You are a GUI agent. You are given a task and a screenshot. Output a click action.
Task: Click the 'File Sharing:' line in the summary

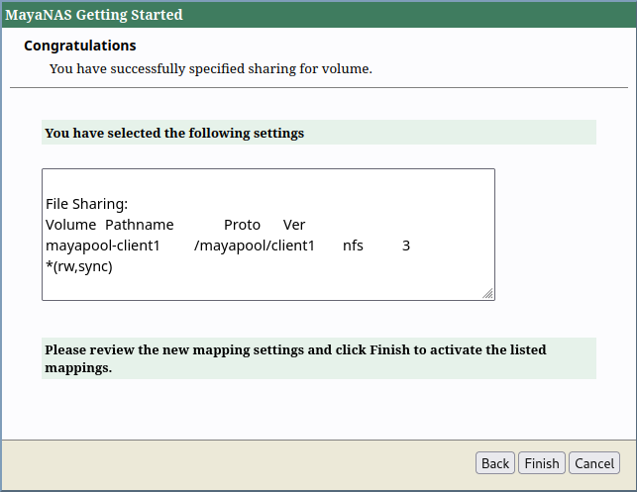point(87,204)
